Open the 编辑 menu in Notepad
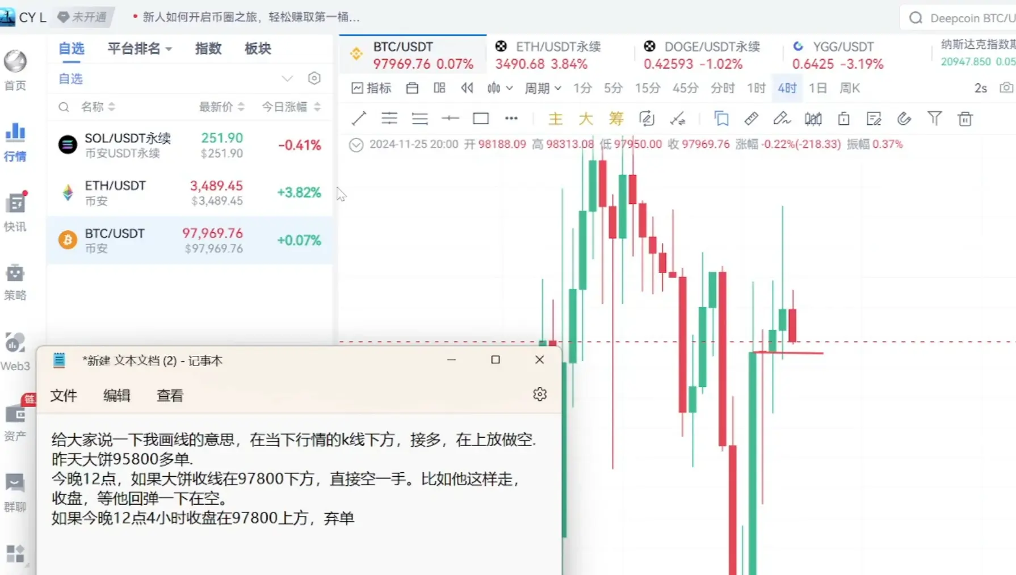The height and width of the screenshot is (575, 1016). [x=117, y=396]
